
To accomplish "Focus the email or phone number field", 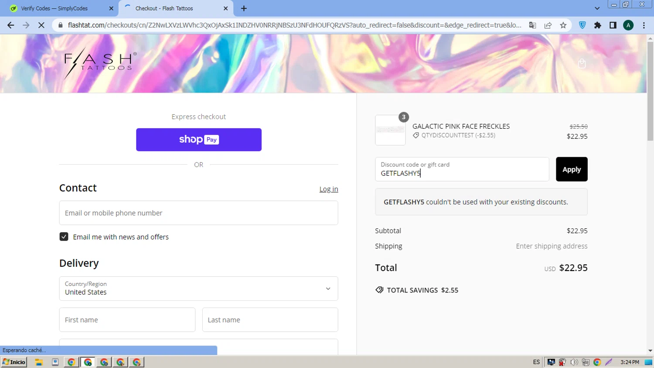I will (x=198, y=213).
